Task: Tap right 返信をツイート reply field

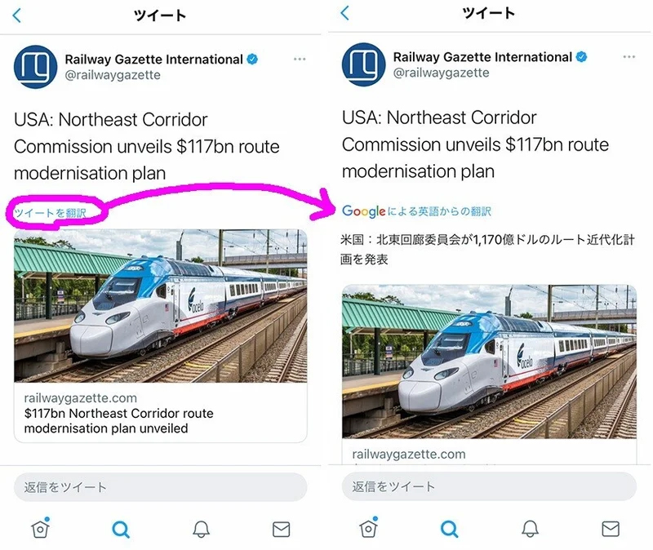Action: 488,486
